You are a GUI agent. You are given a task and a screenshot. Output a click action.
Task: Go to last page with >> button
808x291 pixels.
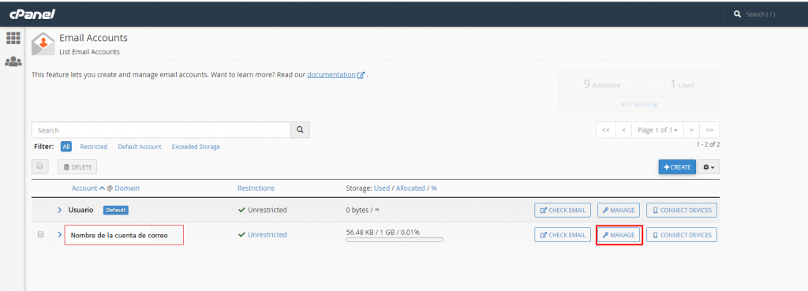[709, 130]
